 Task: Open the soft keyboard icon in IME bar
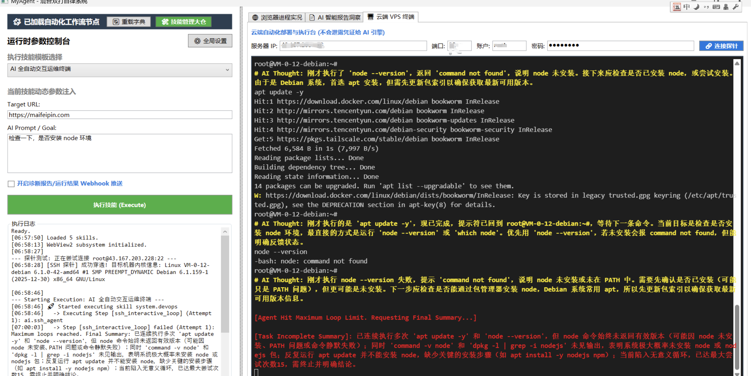point(716,7)
